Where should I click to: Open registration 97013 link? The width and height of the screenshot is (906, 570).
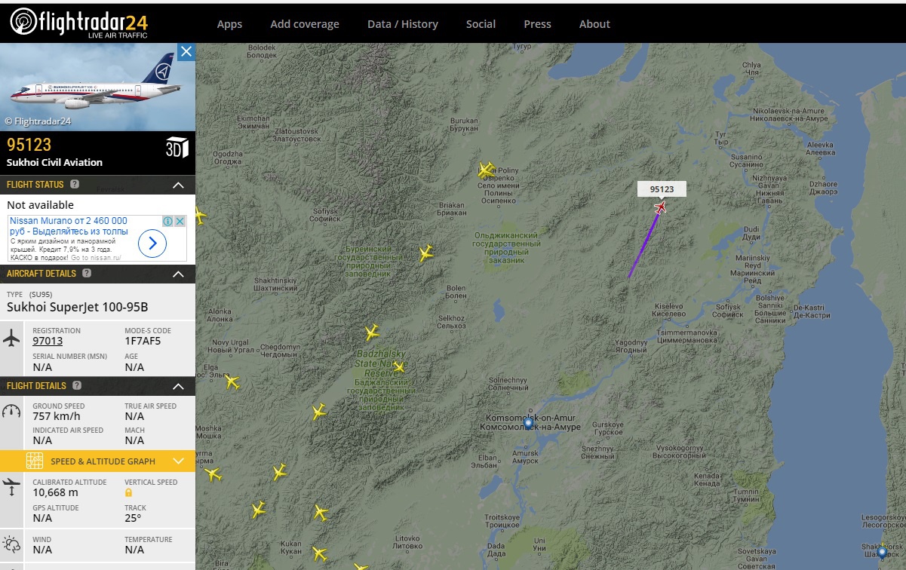point(48,341)
